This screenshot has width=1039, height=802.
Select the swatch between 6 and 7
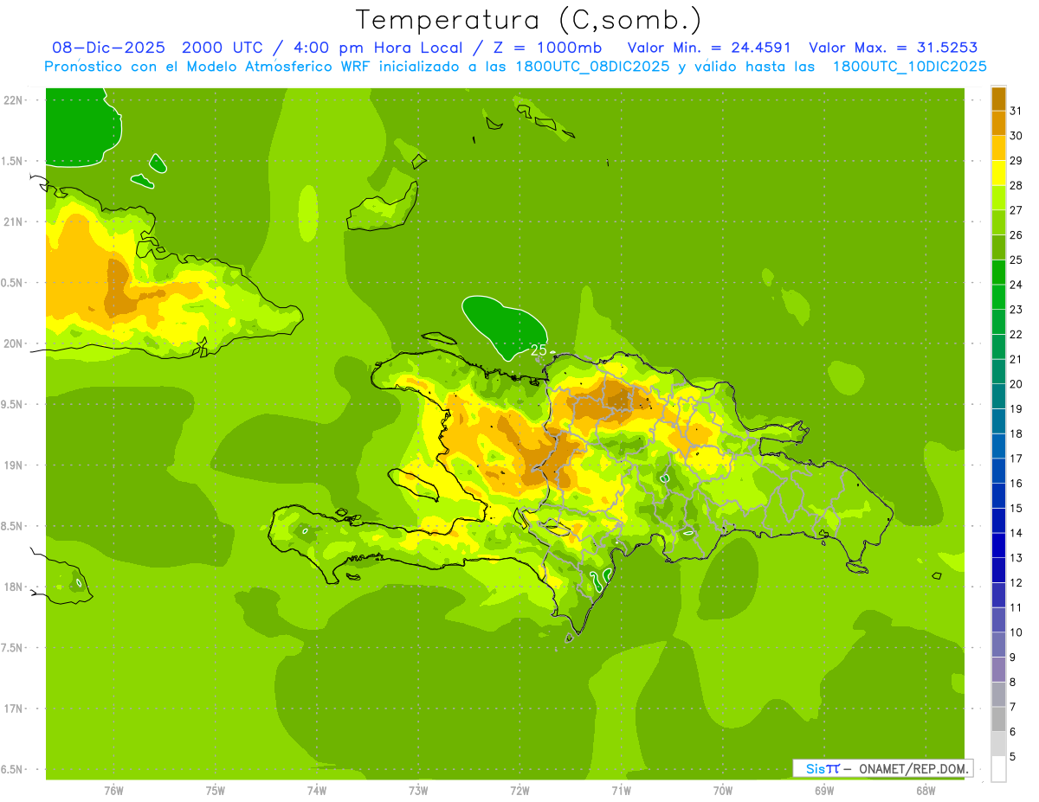tap(998, 719)
